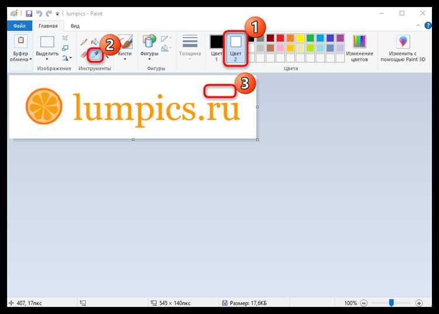Click Изменение цветов edit colors button

click(x=359, y=48)
